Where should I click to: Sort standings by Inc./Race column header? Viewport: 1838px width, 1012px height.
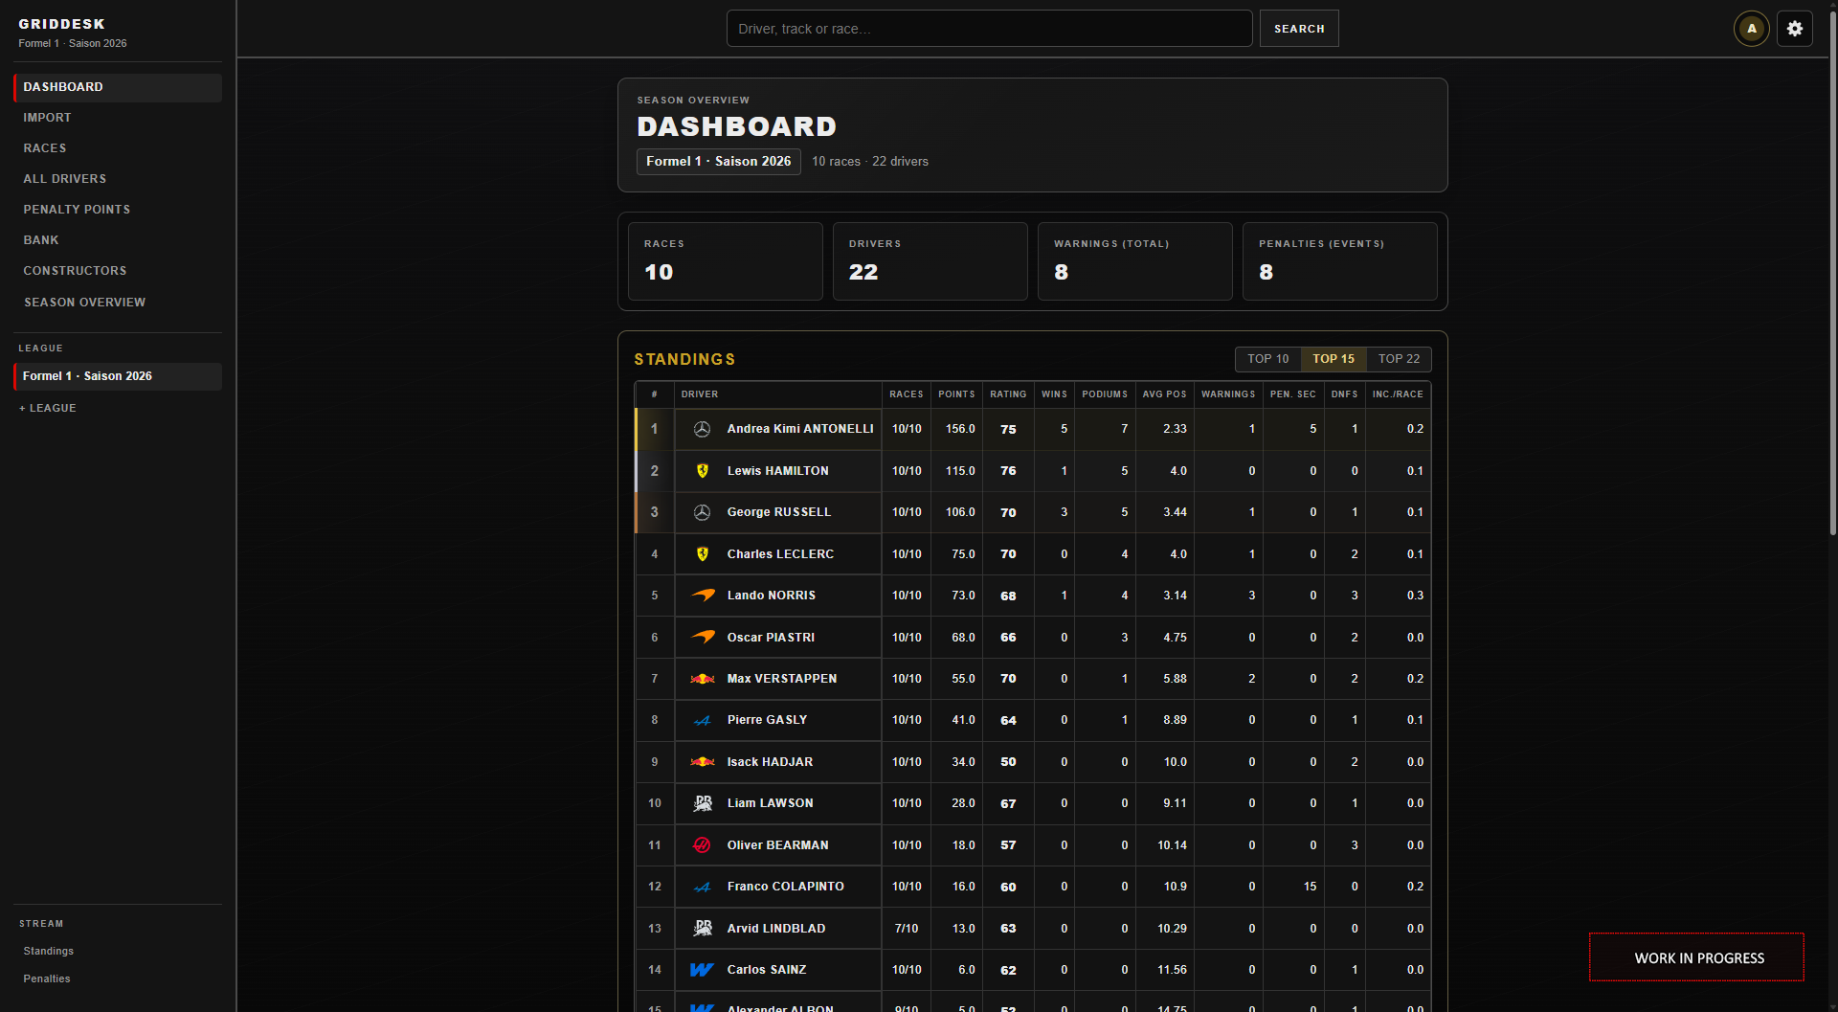click(1398, 394)
